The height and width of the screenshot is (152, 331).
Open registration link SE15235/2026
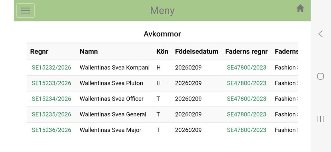coord(51,114)
